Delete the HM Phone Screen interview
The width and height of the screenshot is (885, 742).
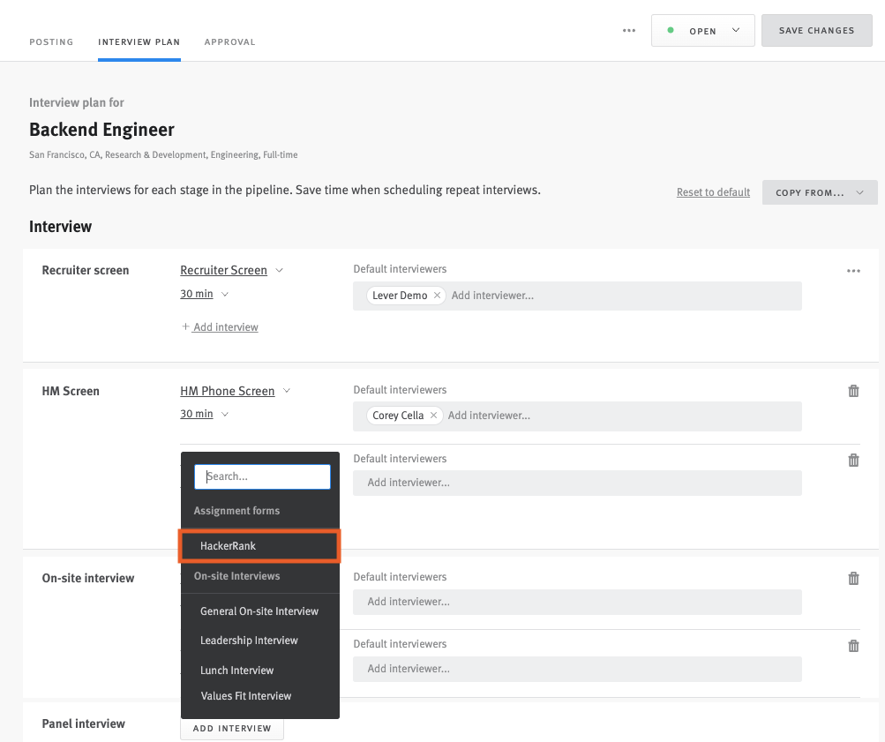[x=852, y=390]
